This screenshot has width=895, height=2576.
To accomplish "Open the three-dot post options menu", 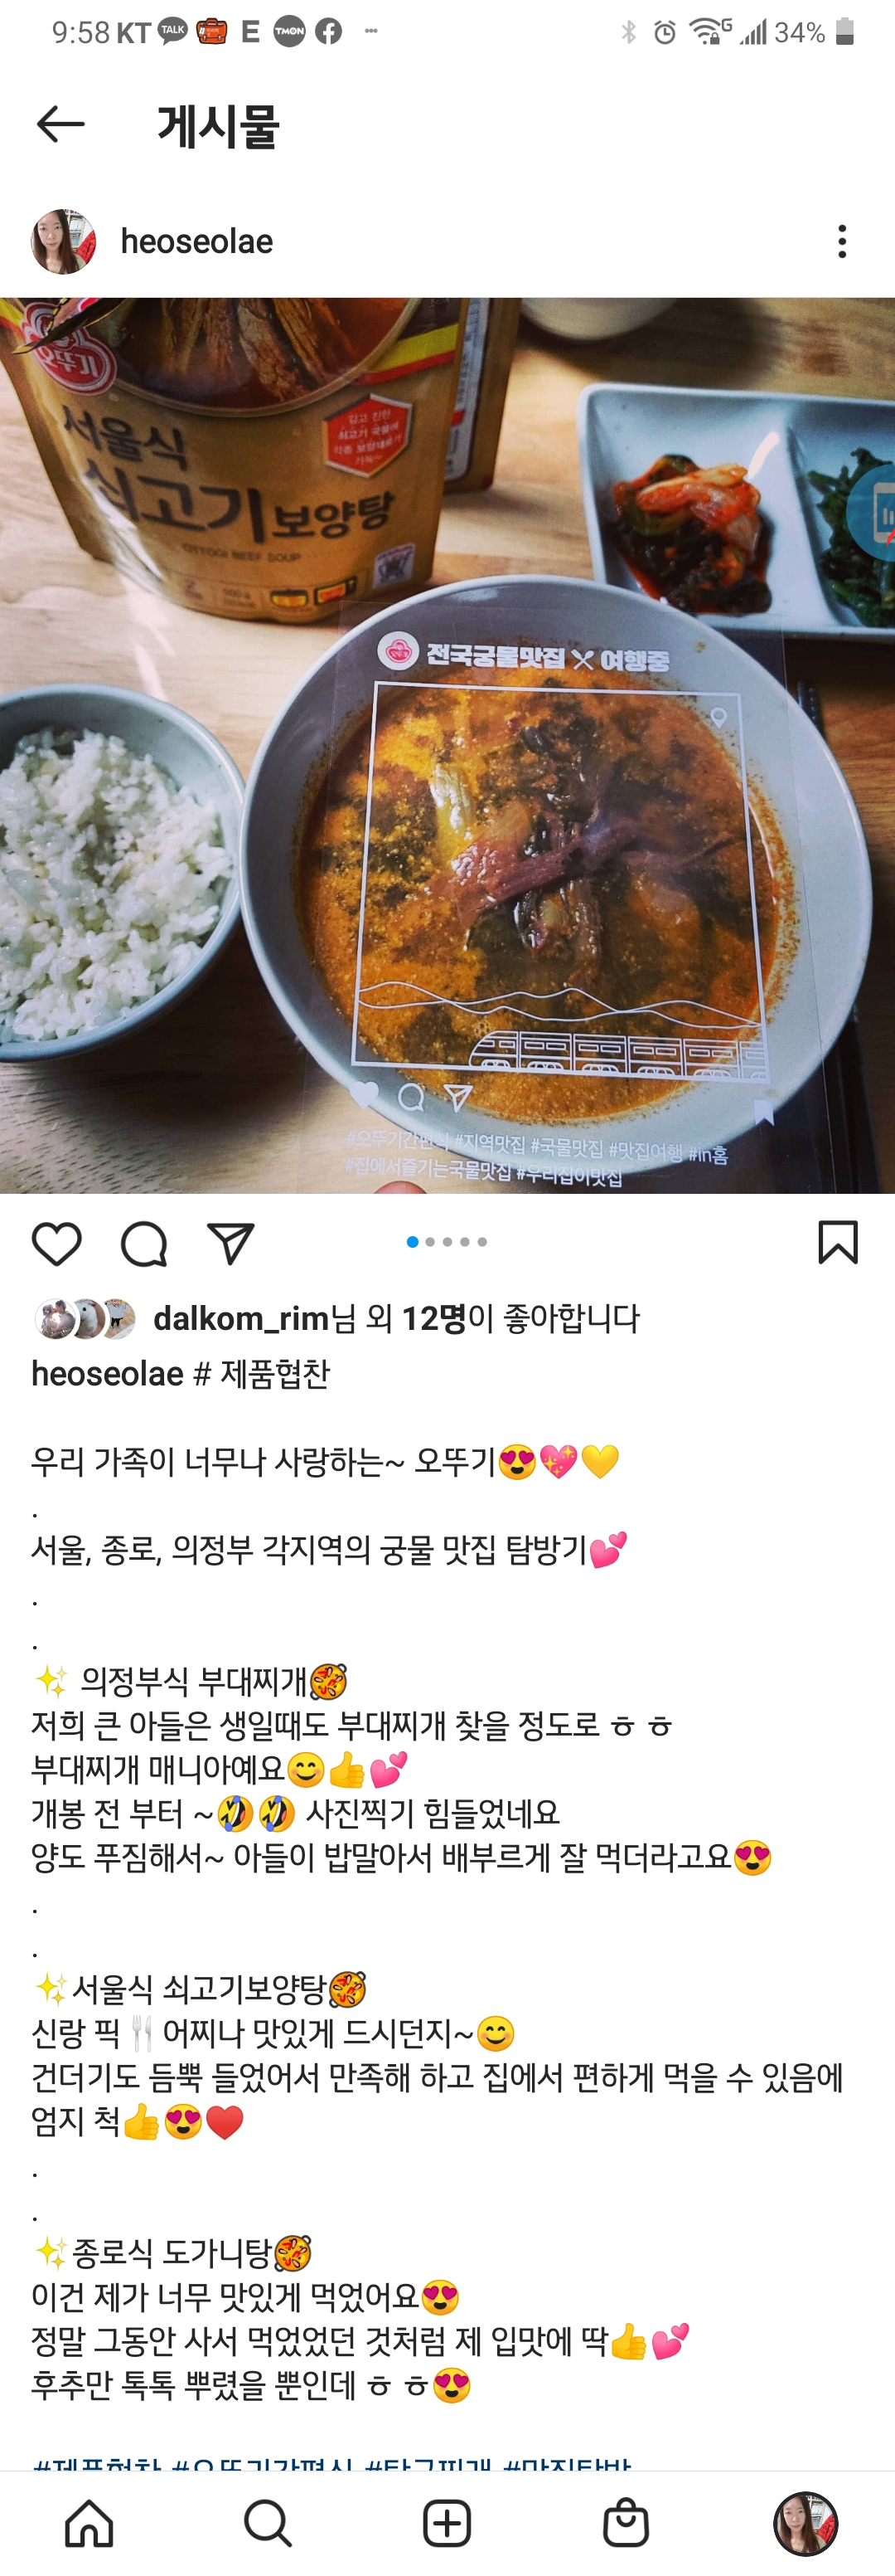I will 842,242.
